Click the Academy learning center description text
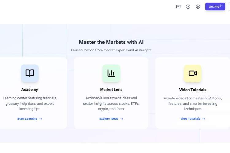 (x=30, y=103)
